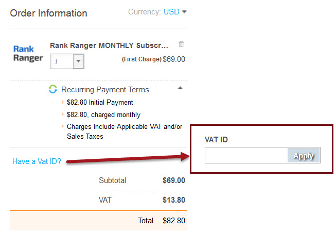
Task: Click the $82.80 Initial Payment line
Action: tap(100, 102)
